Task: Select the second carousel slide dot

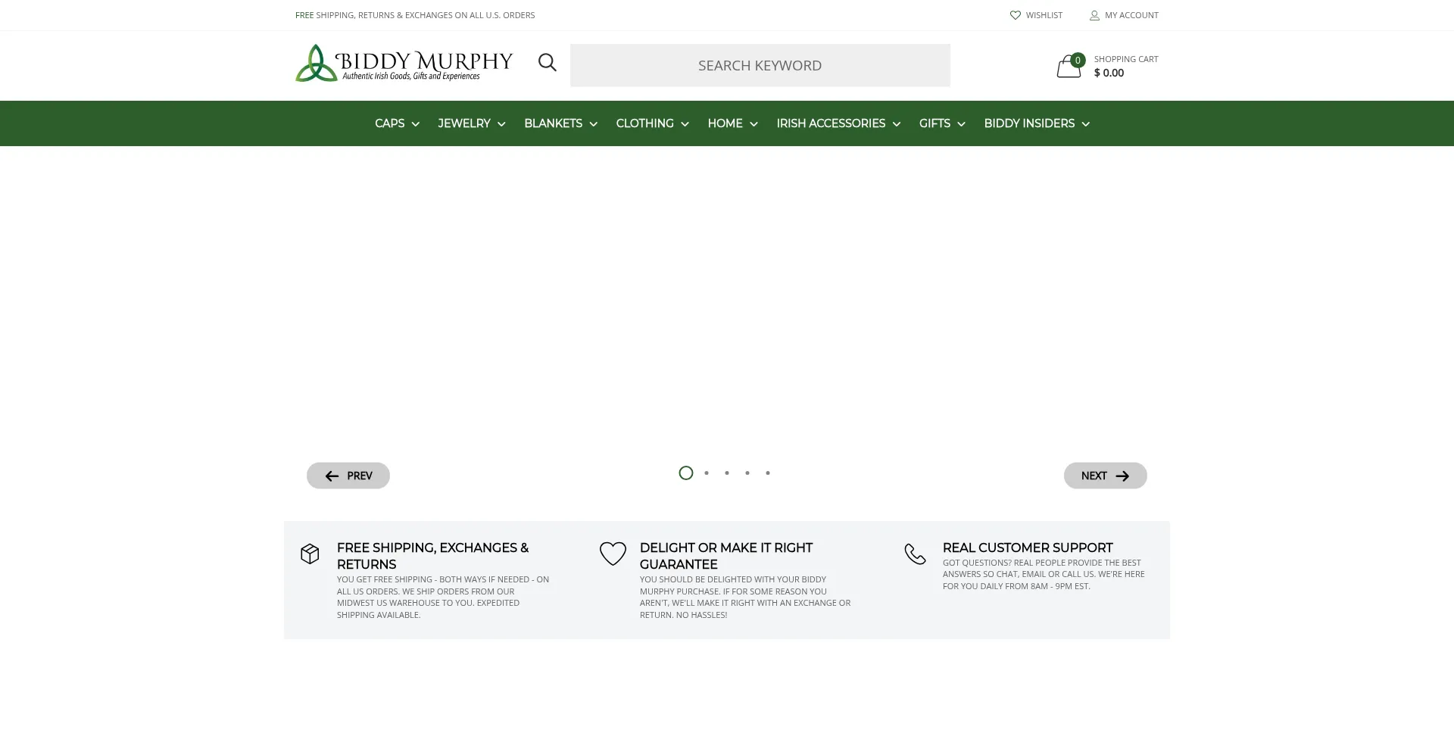Action: point(707,473)
